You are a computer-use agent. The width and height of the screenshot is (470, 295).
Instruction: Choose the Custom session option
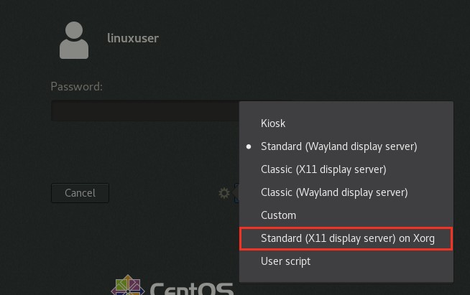[x=278, y=215]
